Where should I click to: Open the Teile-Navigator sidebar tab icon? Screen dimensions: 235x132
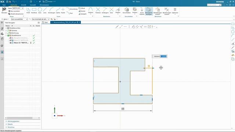[2, 34]
